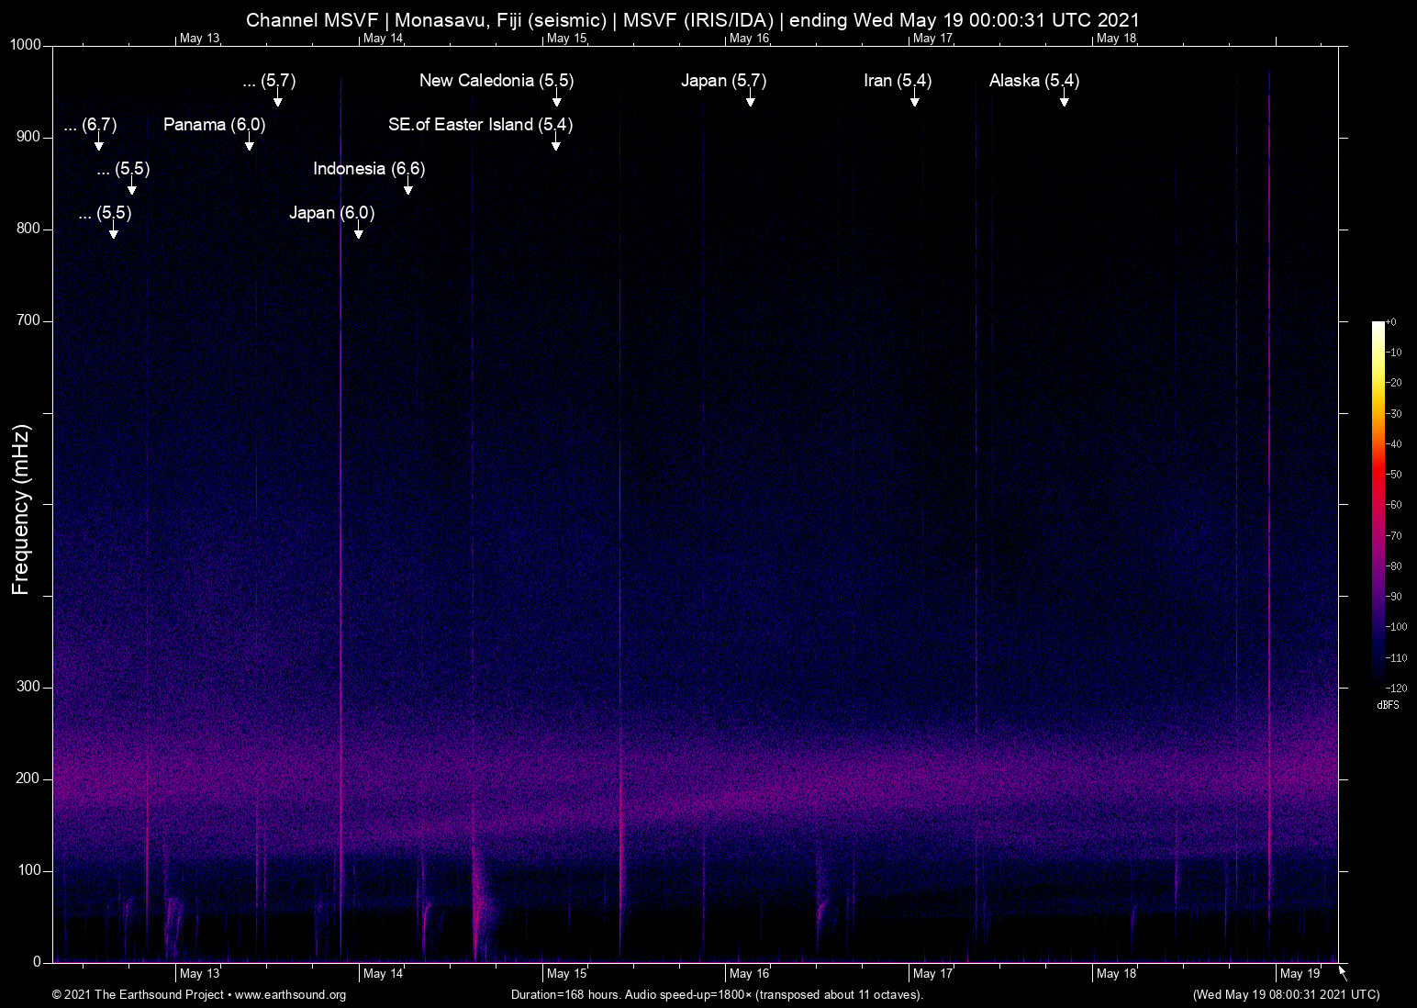Click the Frequency (mHz) axis title
This screenshot has height=1008, width=1417.
(x=20, y=510)
